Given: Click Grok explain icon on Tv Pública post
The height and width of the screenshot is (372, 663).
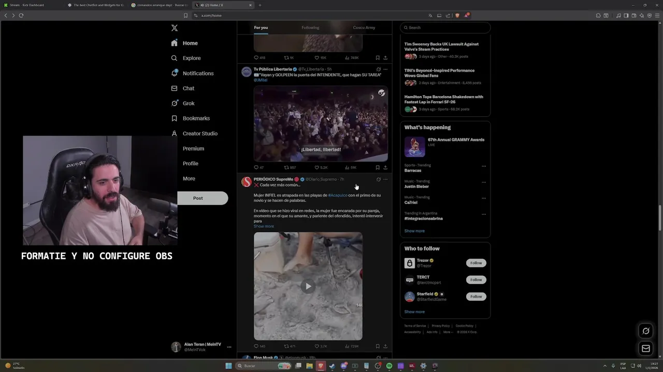Looking at the screenshot, I should pyautogui.click(x=378, y=69).
